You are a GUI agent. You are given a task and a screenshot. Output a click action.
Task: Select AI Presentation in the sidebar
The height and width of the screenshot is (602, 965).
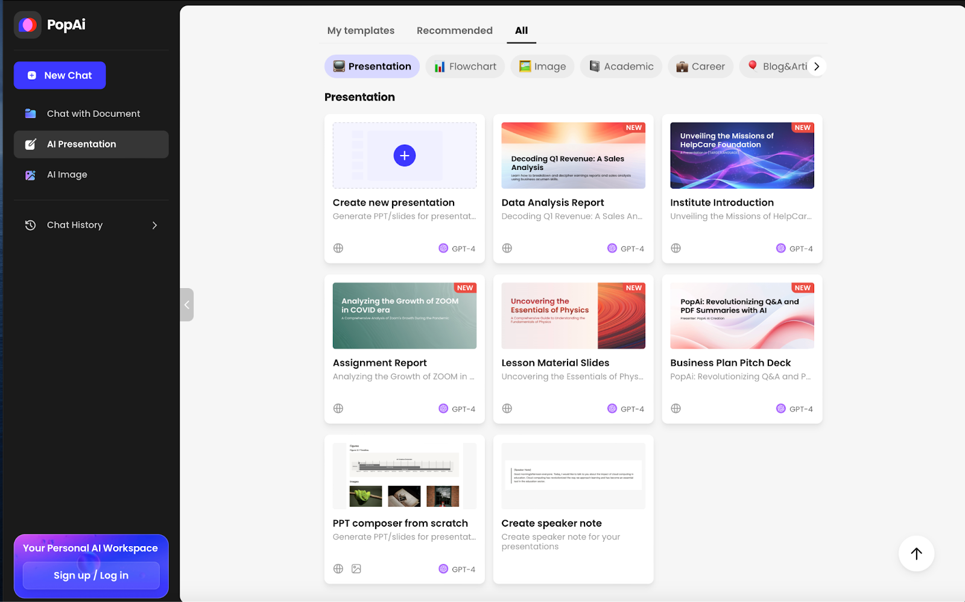pyautogui.click(x=81, y=144)
